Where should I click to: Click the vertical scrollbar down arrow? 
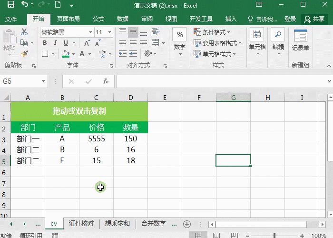point(330,214)
